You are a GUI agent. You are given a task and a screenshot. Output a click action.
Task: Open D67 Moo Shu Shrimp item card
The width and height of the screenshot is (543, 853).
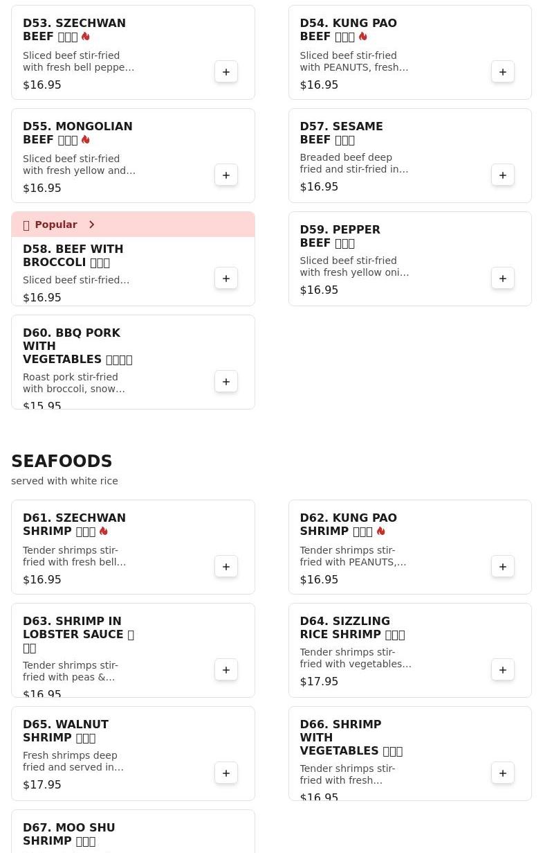click(x=133, y=832)
